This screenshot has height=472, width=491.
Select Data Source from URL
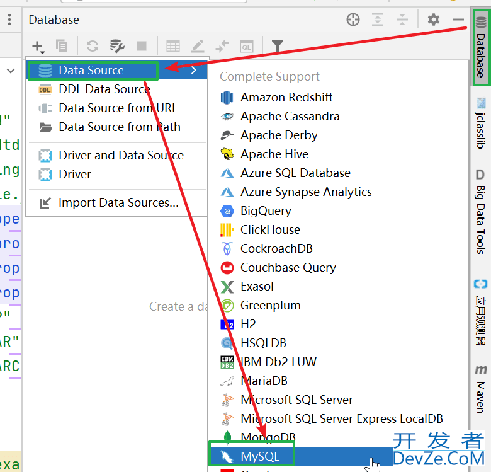[x=116, y=108]
